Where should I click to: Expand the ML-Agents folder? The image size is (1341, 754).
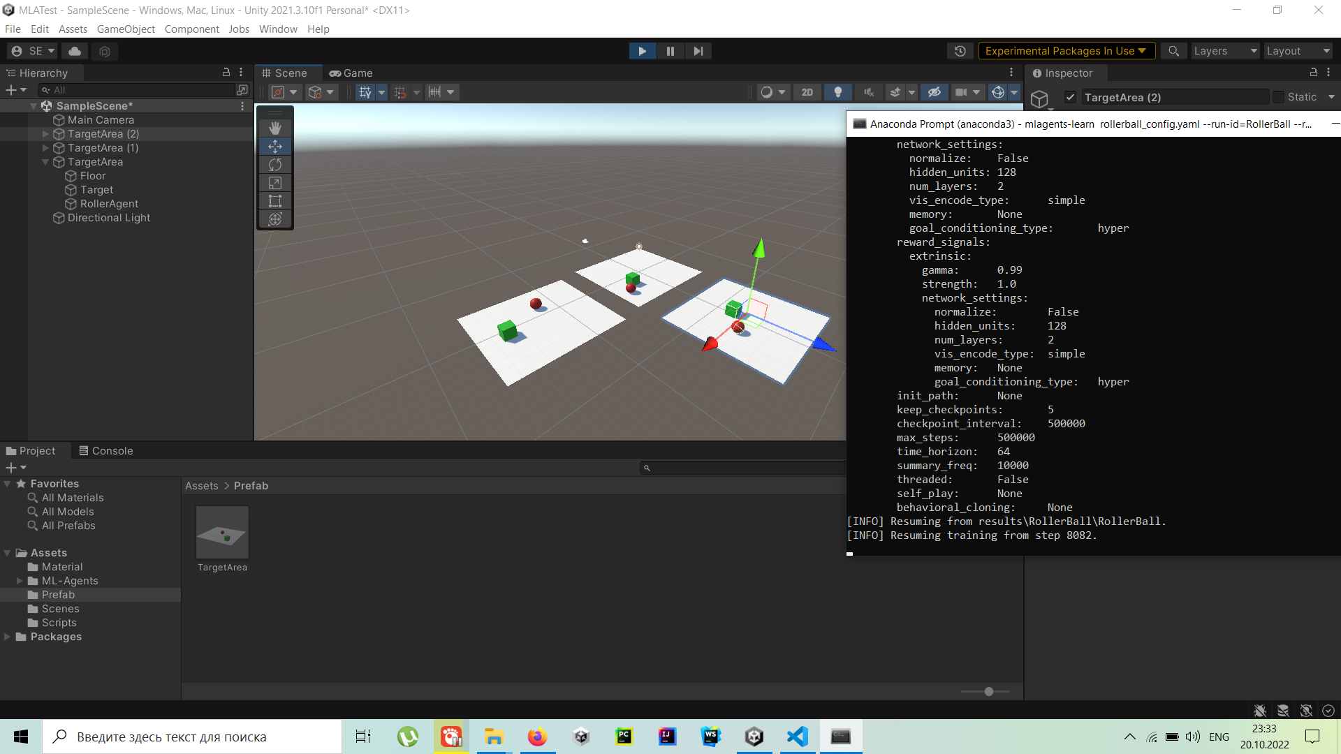20,581
